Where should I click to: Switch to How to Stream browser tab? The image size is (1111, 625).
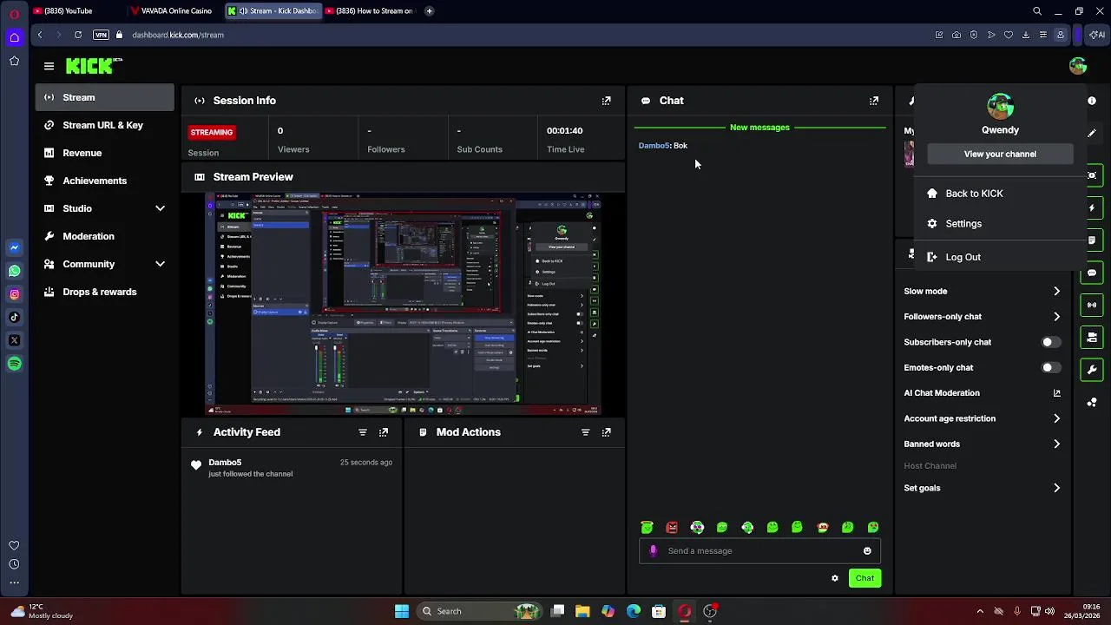371,11
